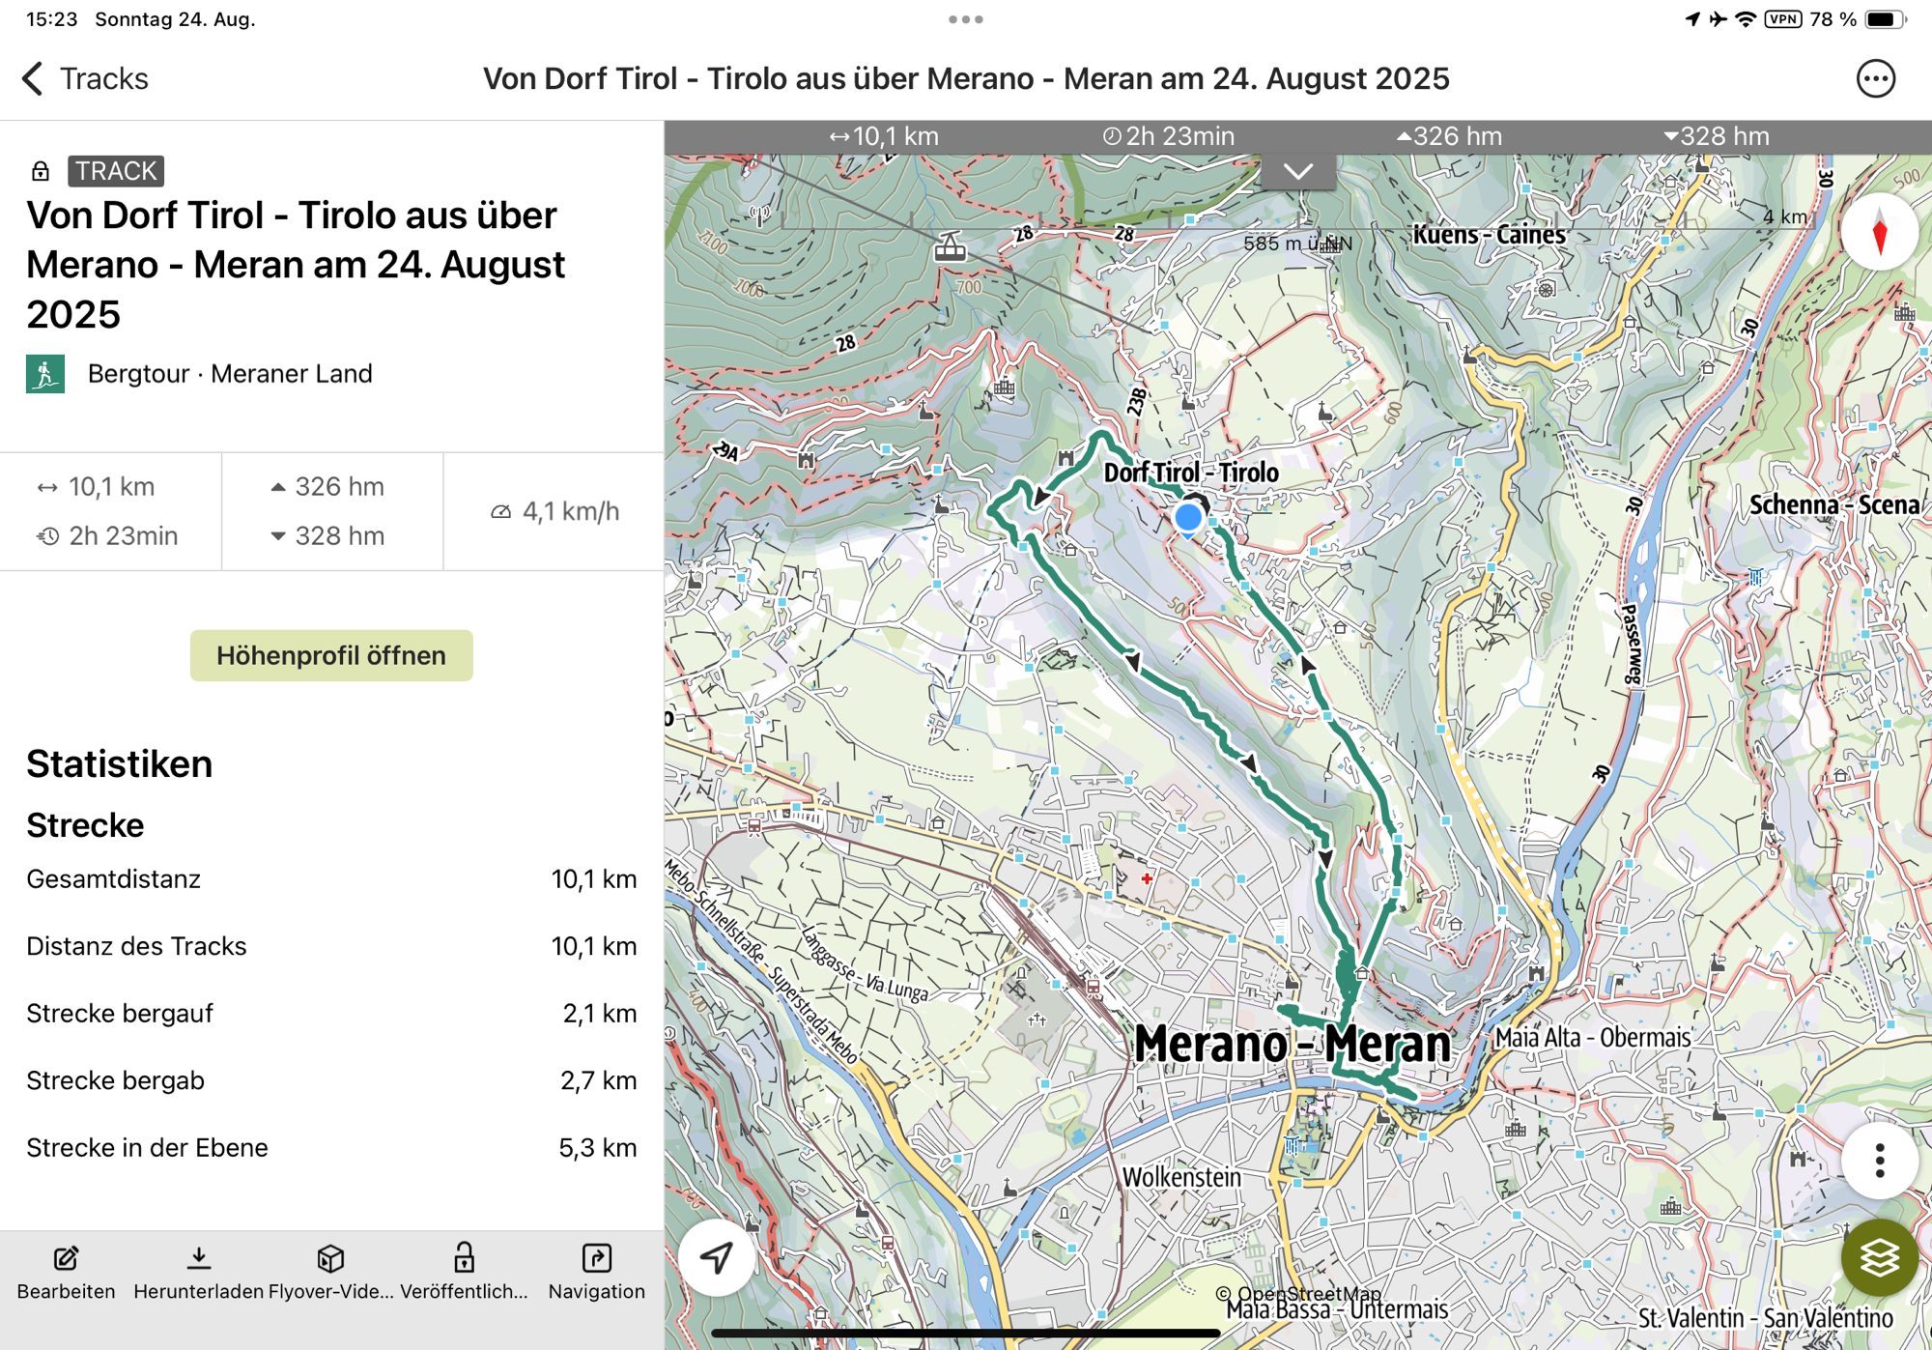Tap the Bearbeiten edit icon

tap(66, 1258)
